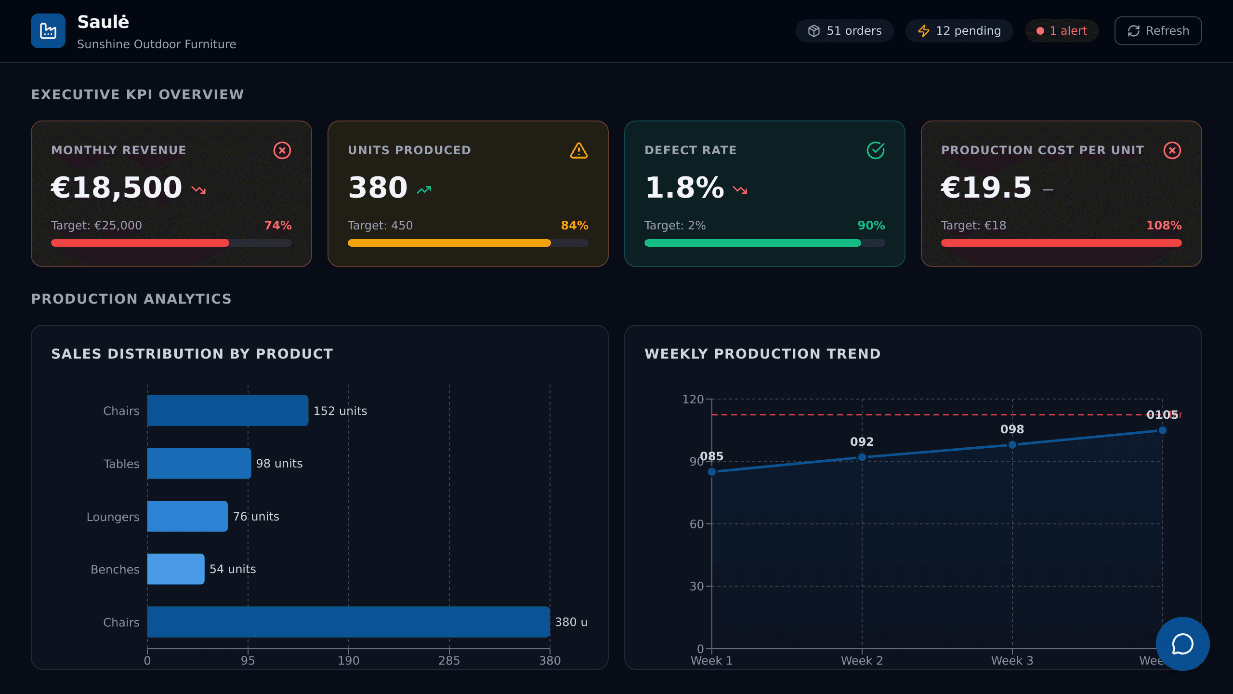Click the 90% defect percentage
The width and height of the screenshot is (1233, 694).
871,226
